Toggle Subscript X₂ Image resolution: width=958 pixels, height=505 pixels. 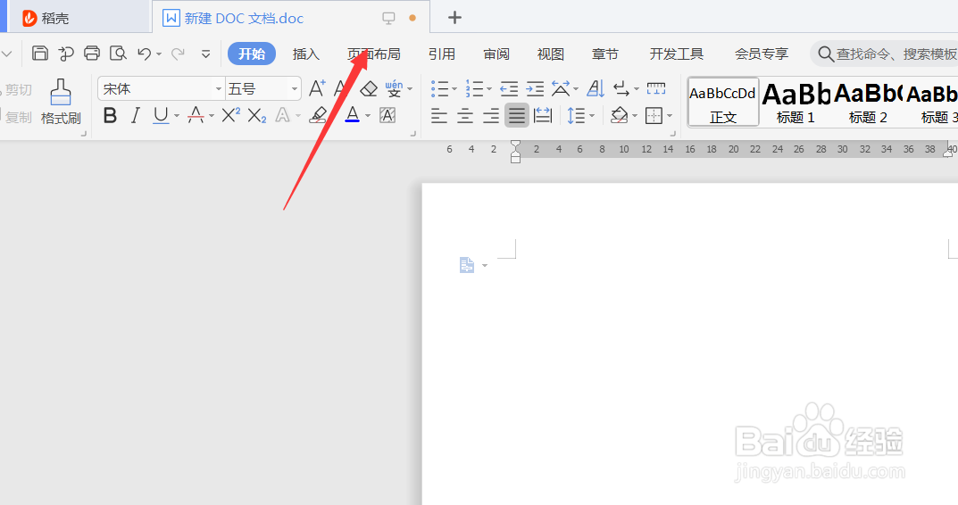tap(256, 115)
